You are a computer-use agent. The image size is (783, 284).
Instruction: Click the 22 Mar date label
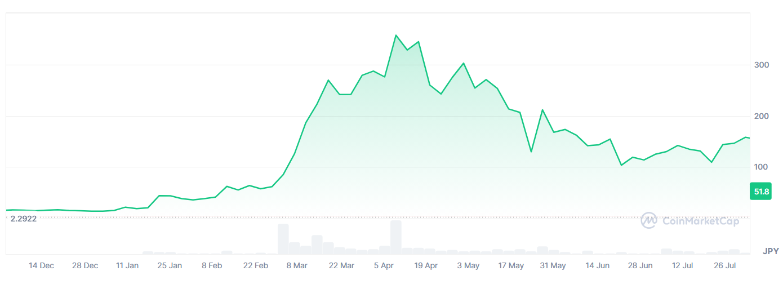pos(341,265)
